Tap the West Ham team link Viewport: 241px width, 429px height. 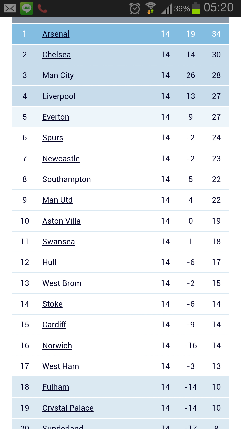pyautogui.click(x=61, y=366)
